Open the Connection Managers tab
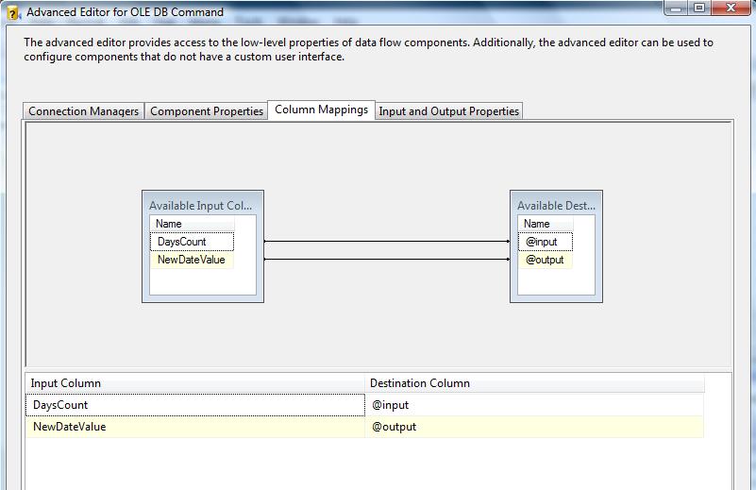Screen dimensions: 756x490 (x=84, y=111)
